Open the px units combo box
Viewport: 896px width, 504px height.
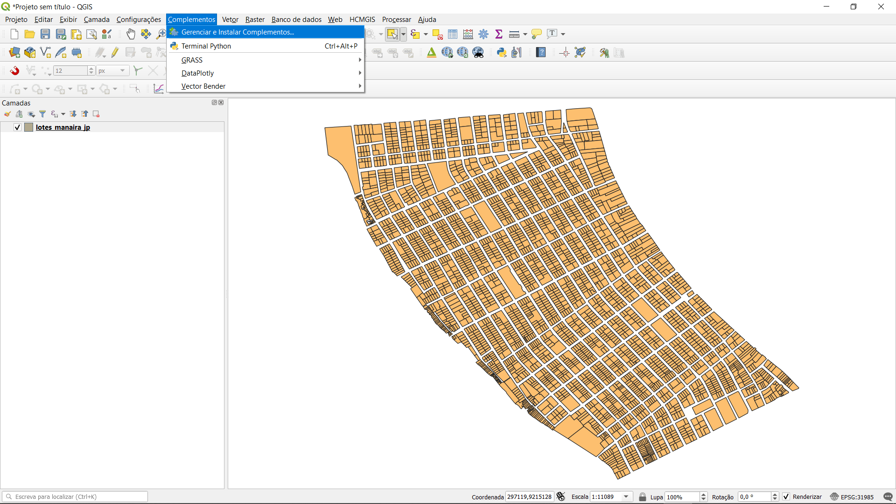click(112, 70)
